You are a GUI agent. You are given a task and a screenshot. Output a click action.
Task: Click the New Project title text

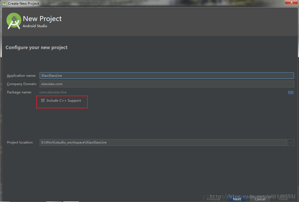click(42, 19)
